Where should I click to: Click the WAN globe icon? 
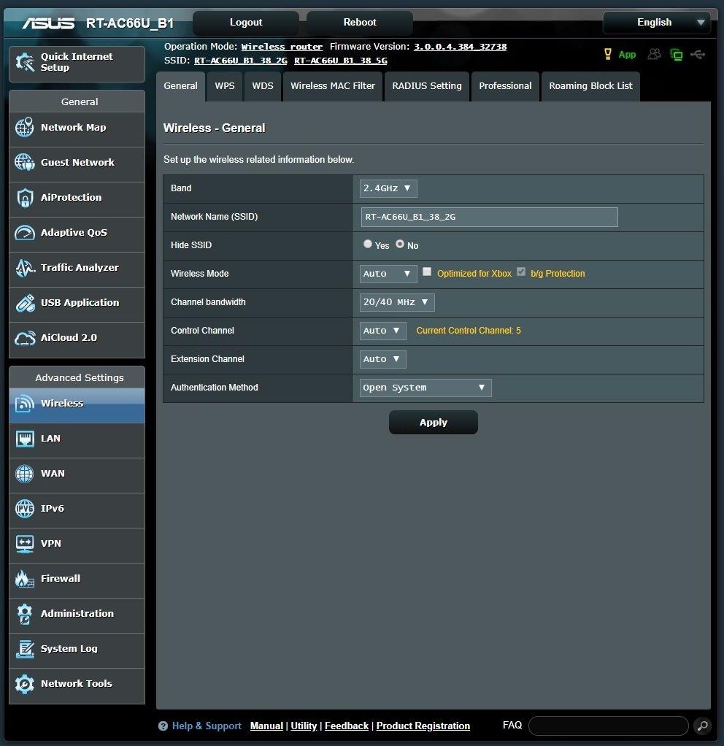pos(25,474)
